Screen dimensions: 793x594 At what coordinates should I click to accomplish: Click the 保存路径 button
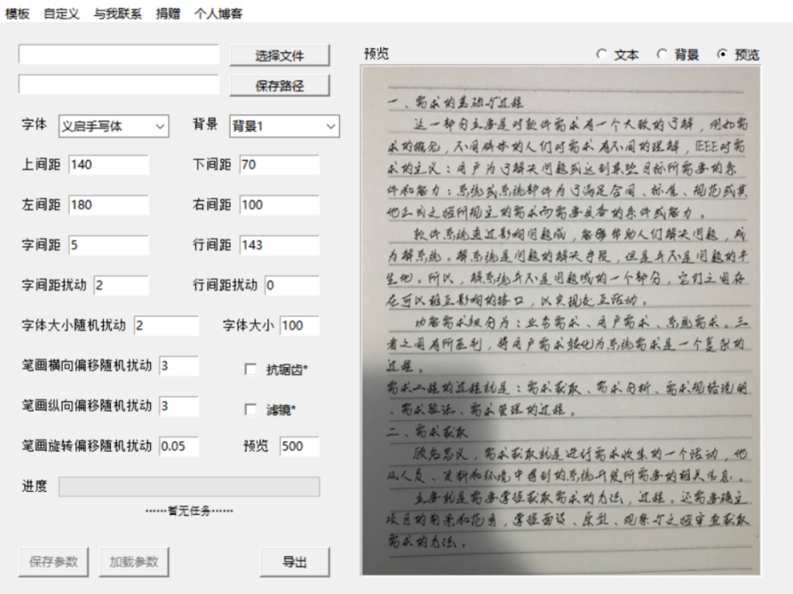(280, 86)
